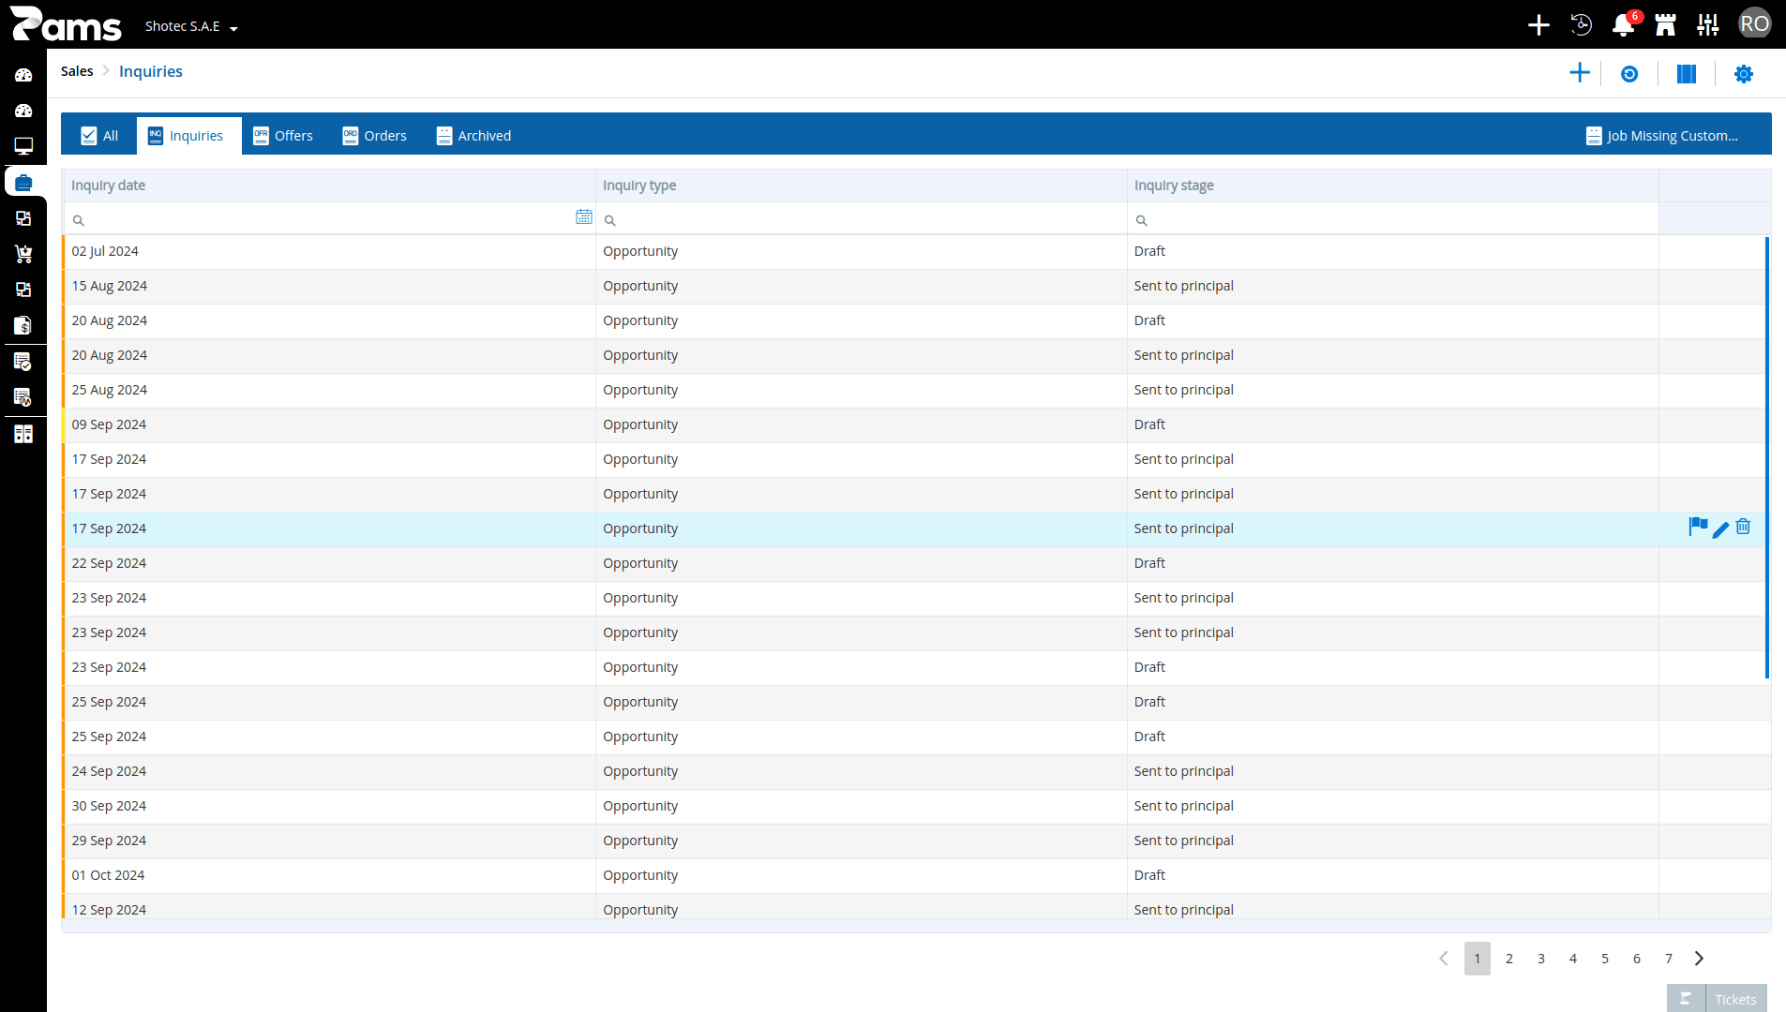This screenshot has height=1012, width=1786.
Task: Switch to the Offers tab
Action: [283, 136]
